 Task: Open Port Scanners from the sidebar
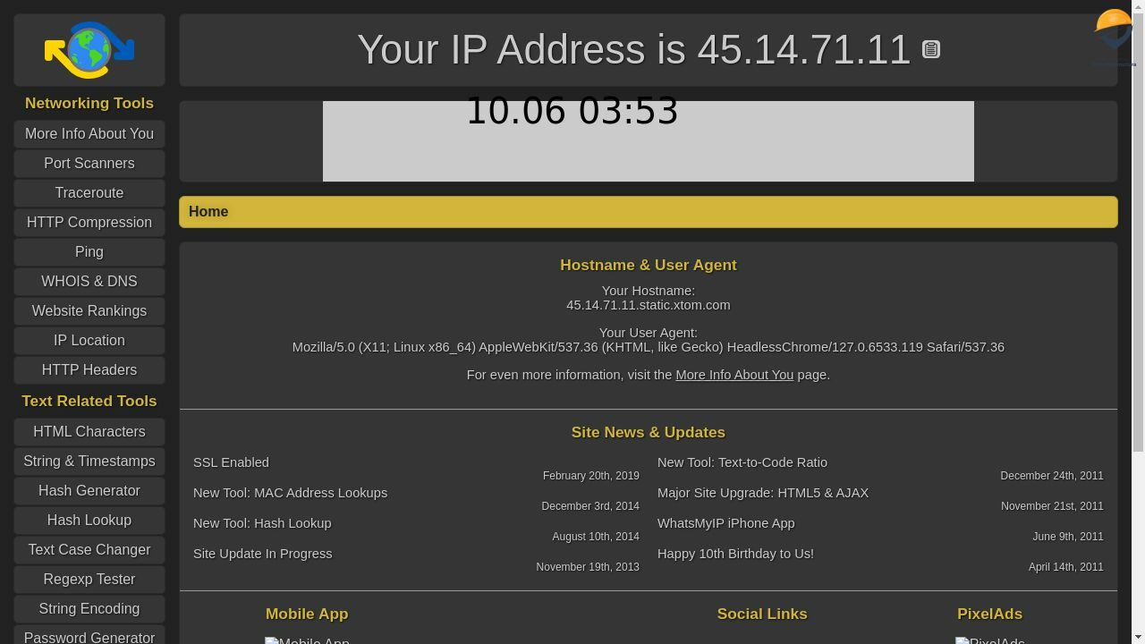click(x=89, y=164)
